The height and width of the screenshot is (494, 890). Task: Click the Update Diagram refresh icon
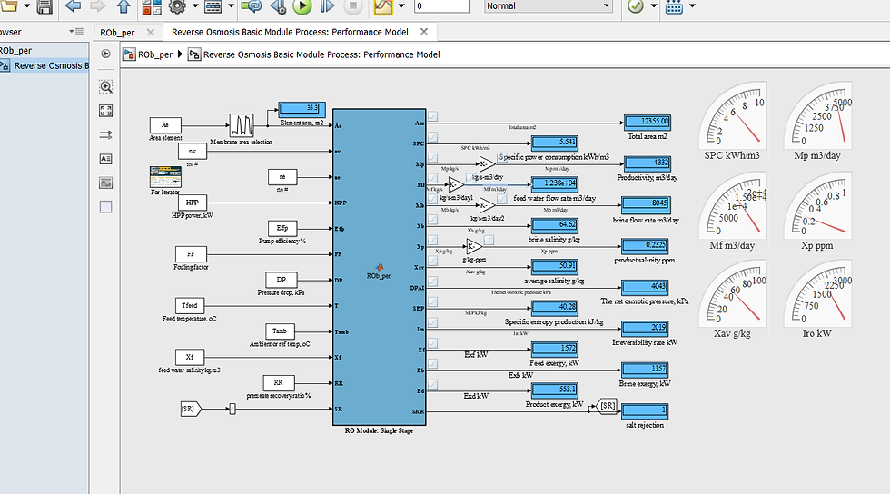point(251,6)
